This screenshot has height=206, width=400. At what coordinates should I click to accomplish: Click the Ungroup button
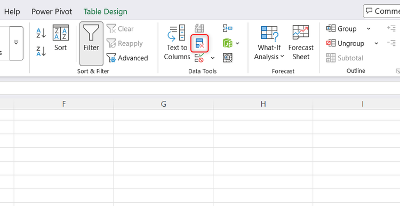point(345,43)
